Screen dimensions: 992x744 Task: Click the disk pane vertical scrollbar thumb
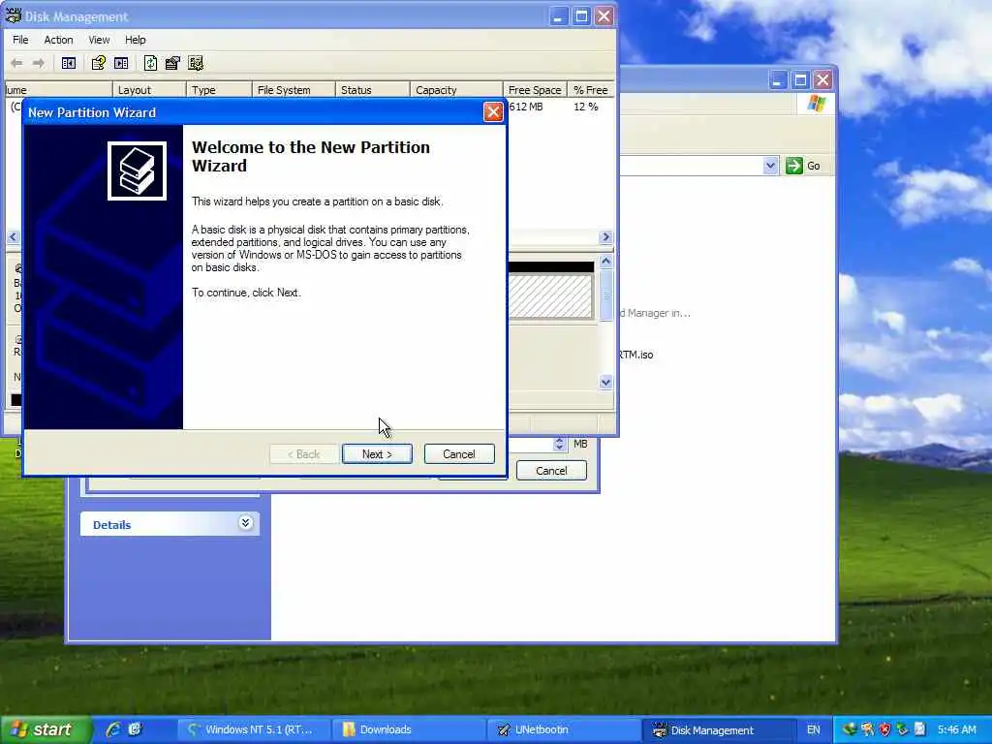coord(605,295)
